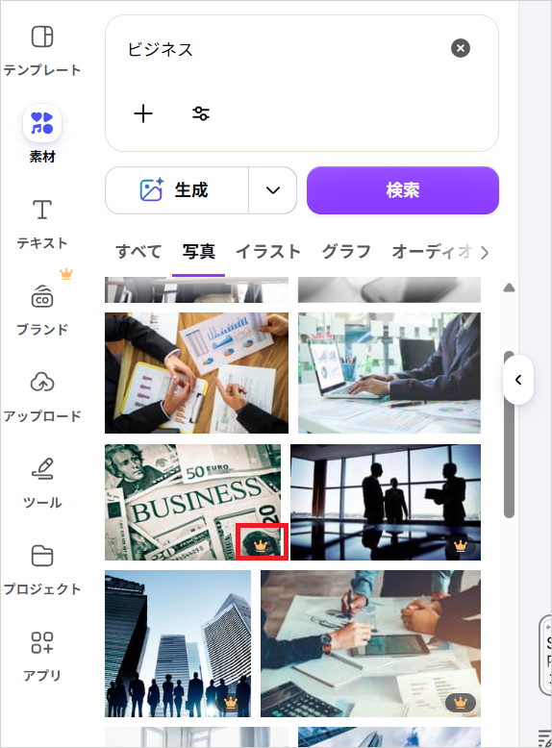Clear the ビジネス search text
Screen dimensions: 552x748
pos(461,48)
